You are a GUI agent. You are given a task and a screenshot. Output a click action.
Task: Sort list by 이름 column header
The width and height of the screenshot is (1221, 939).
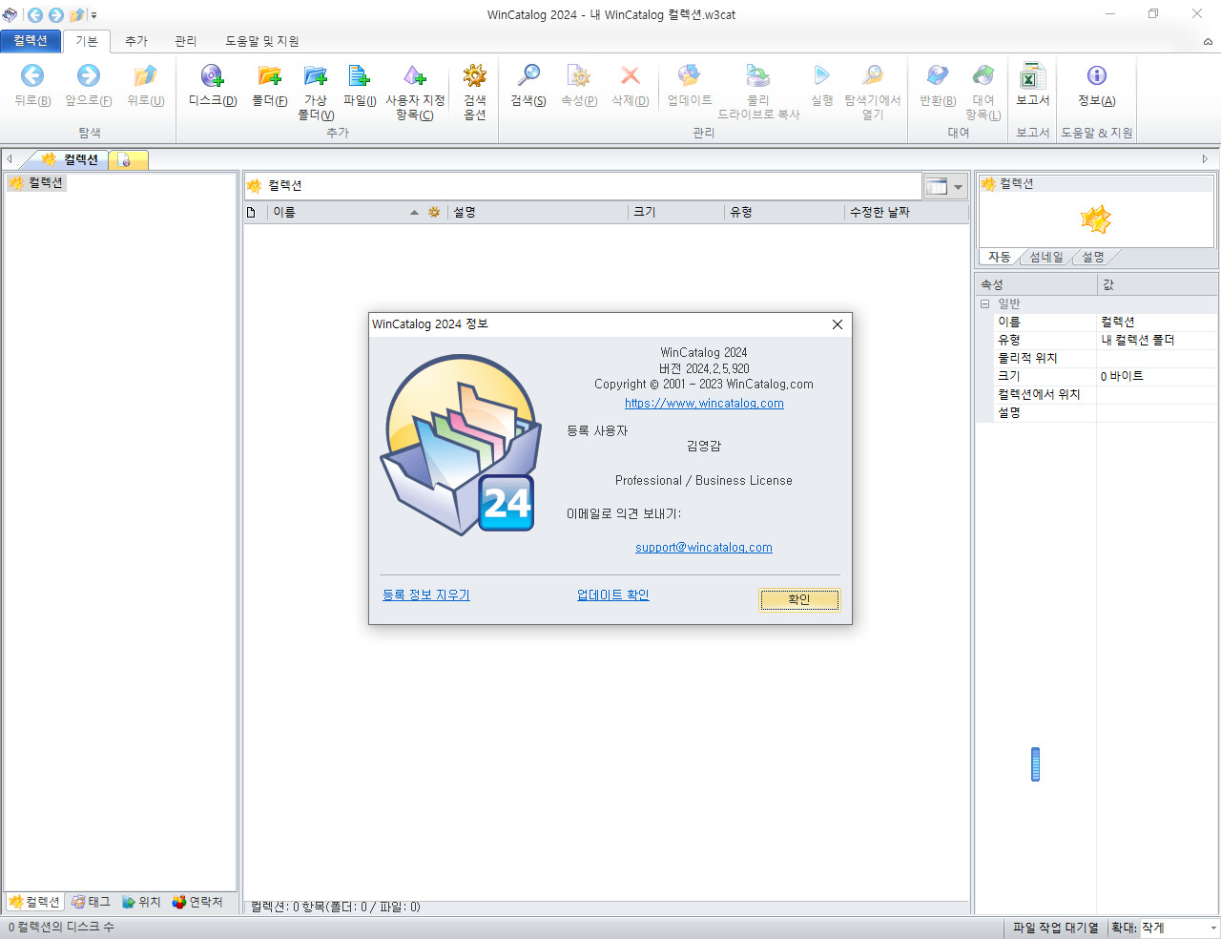click(x=344, y=212)
